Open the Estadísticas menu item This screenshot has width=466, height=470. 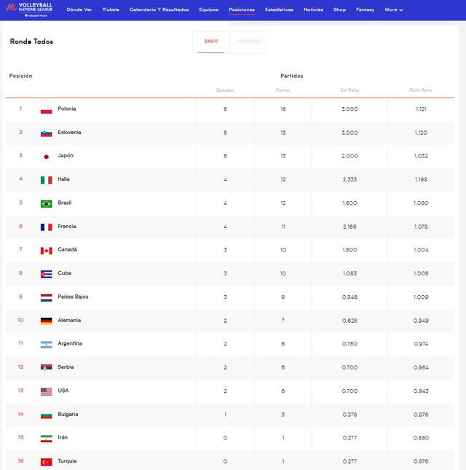(279, 9)
